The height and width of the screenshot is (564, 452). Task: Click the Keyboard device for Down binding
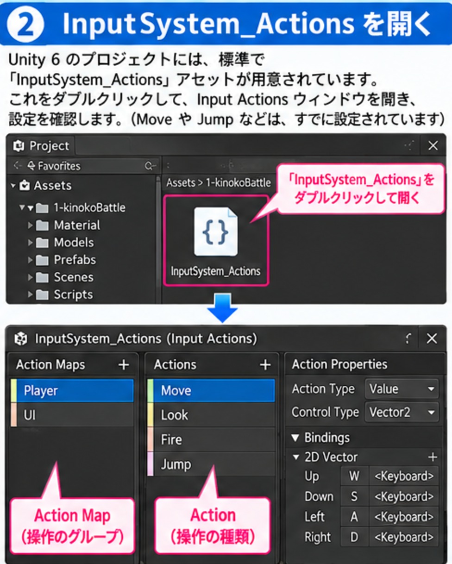[404, 497]
